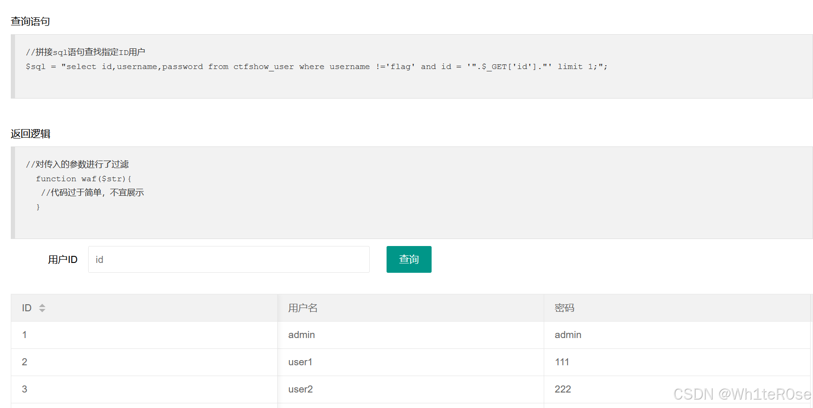Image resolution: width=813 pixels, height=408 pixels.
Task: Sort table by the ID sort arrows
Action: tap(42, 308)
